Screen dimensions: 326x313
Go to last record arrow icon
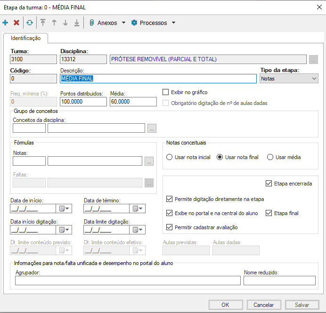[x=76, y=23]
